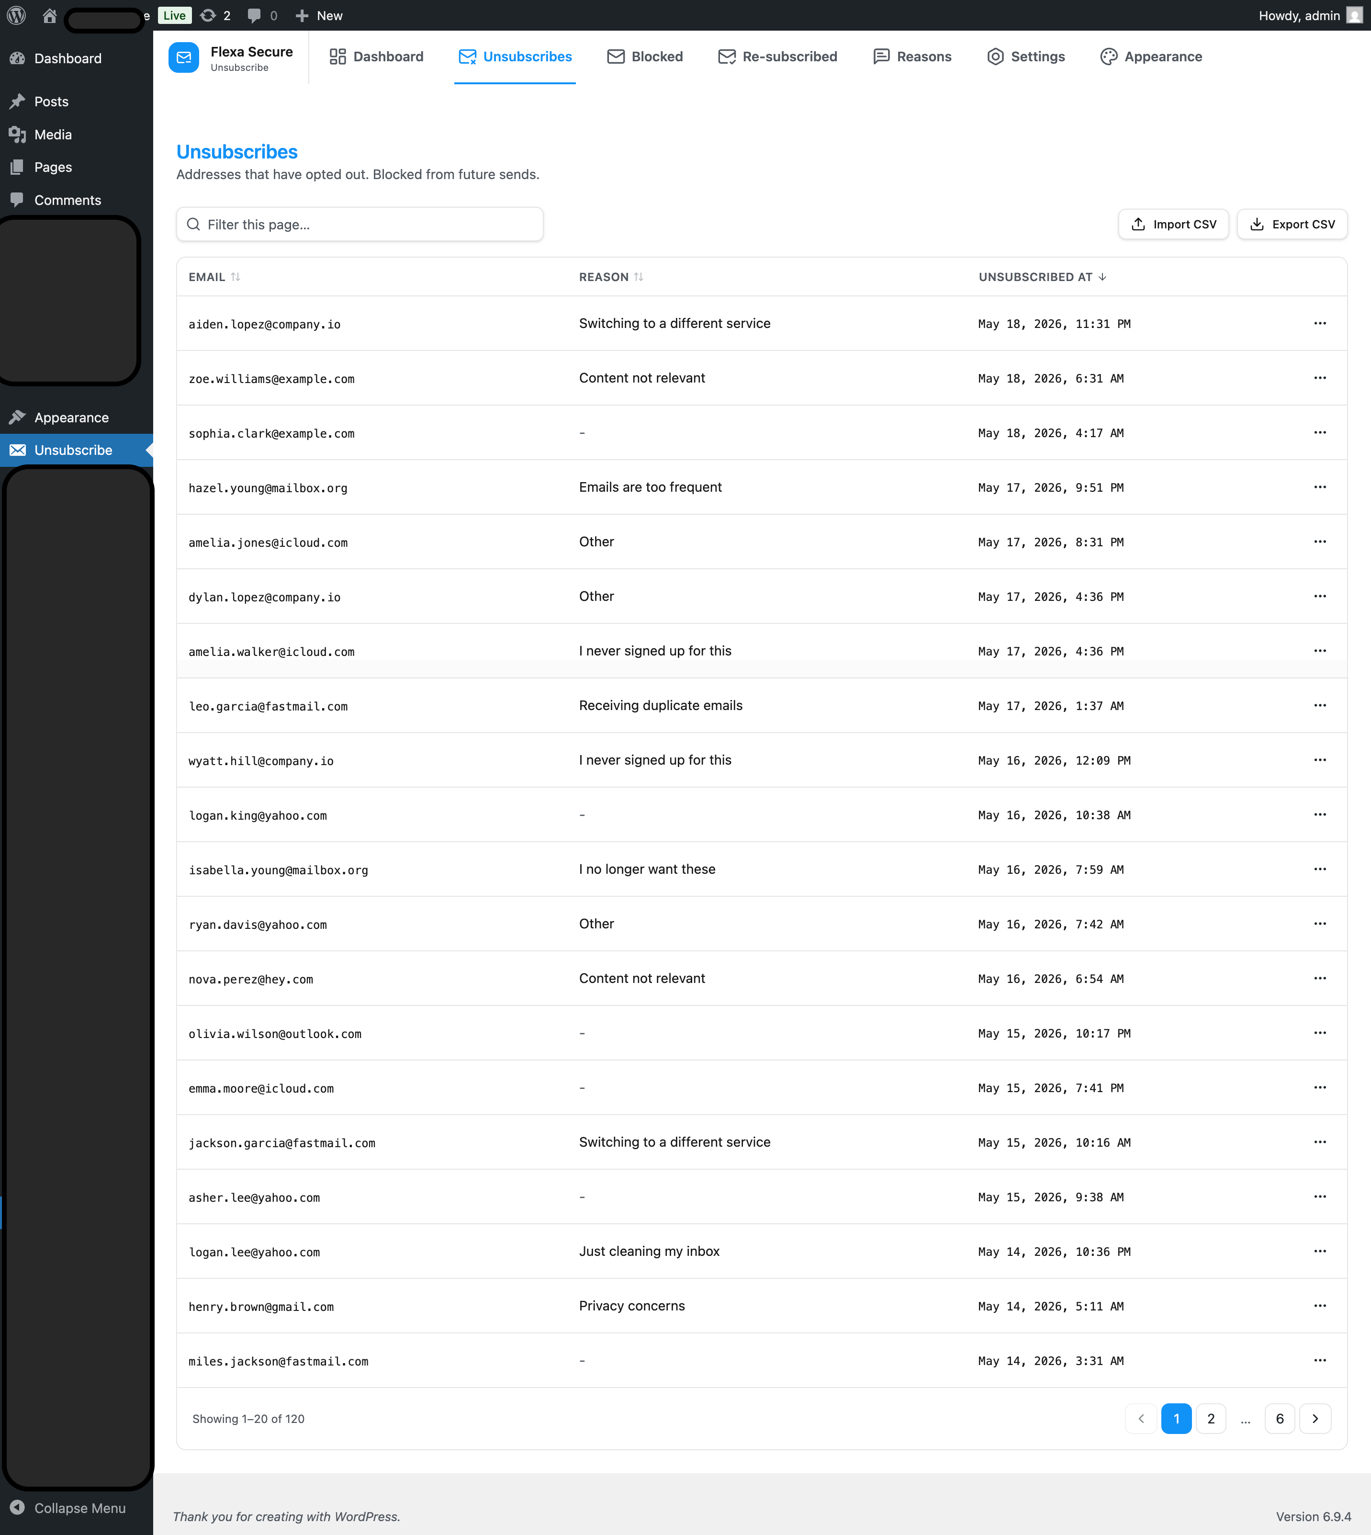Open actions menu for wyatt.hill@company.io

1320,760
